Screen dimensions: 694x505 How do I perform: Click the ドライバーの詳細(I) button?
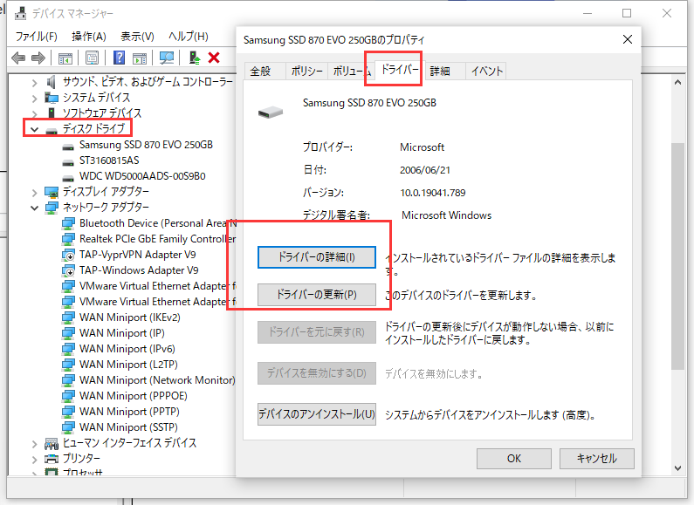click(317, 257)
